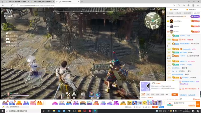Image resolution: width=201 pixels, height=113 pixels.
Task: Open the task hall horse icon
Action: 5,103
